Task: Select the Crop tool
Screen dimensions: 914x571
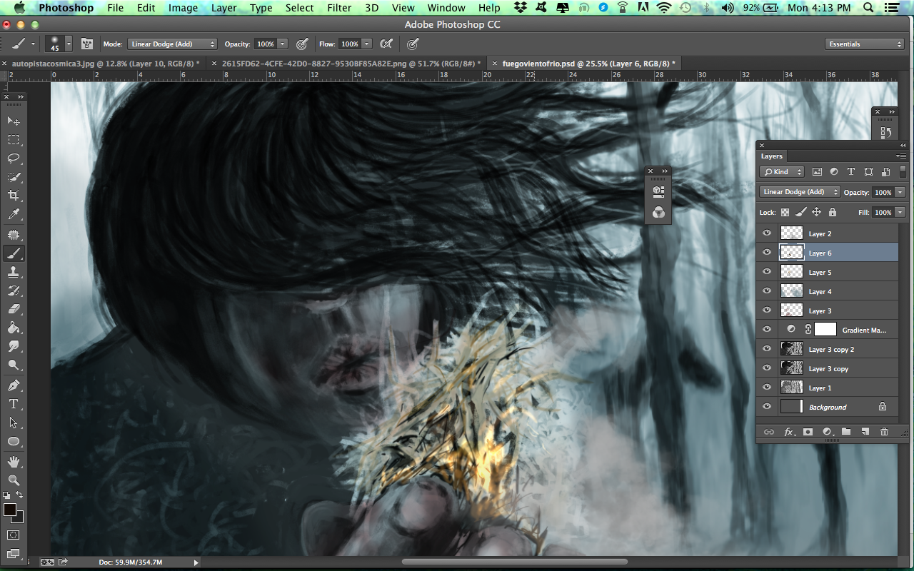Action: (14, 195)
